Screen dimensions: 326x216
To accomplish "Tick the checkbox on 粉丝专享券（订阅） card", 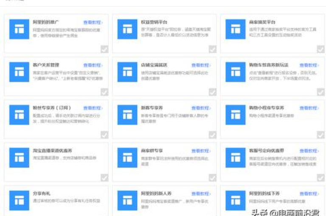I will pos(104,135).
